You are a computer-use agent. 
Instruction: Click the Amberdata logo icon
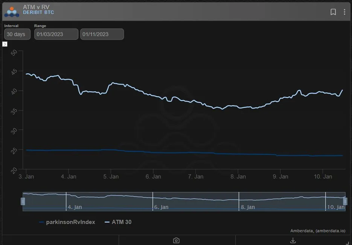[12, 12]
